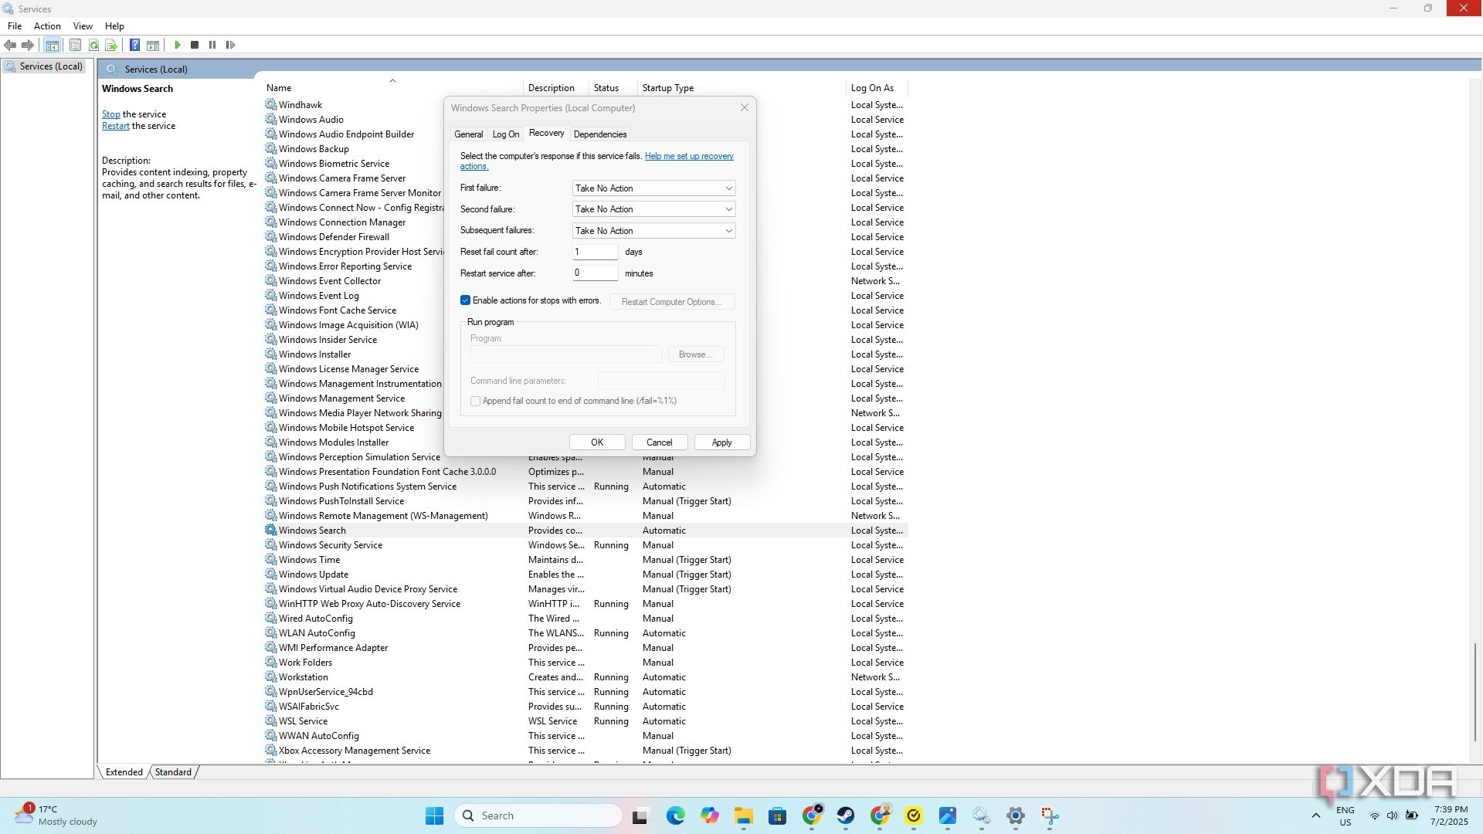The image size is (1483, 834).
Task: Switch to the Extended view tab
Action: tap(124, 772)
